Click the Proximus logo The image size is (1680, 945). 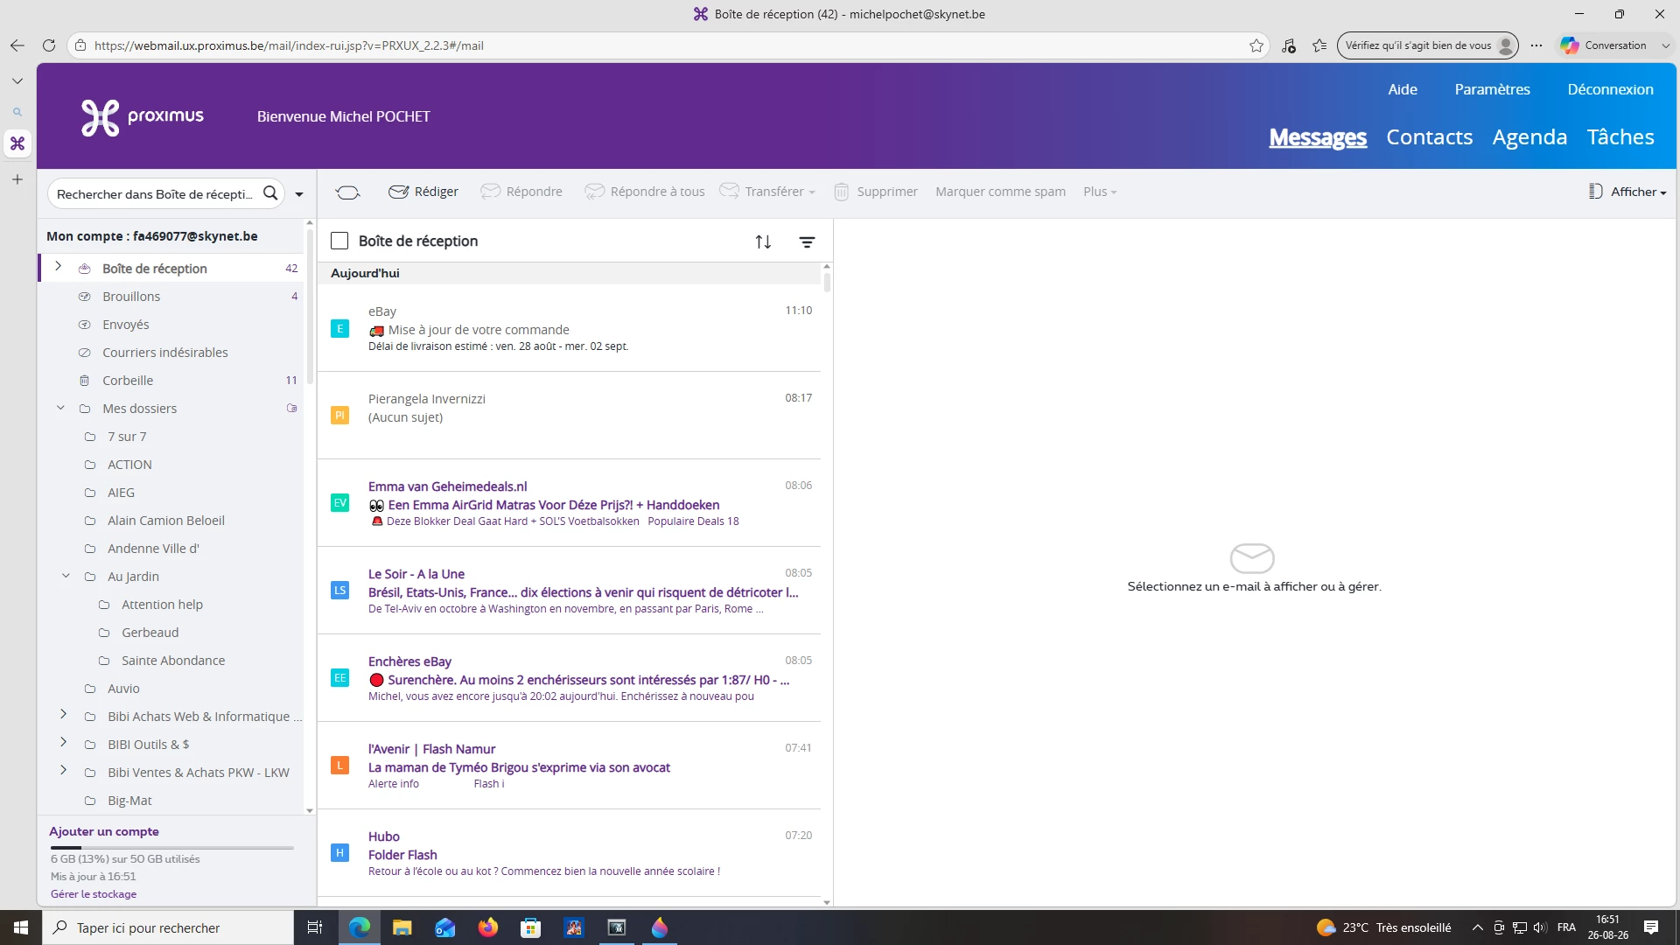click(142, 117)
